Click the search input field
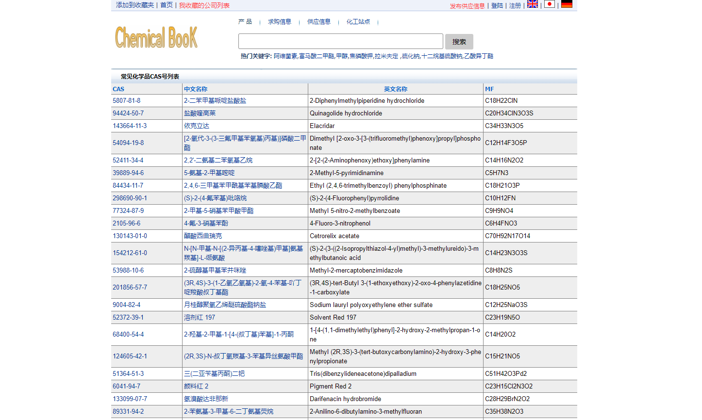 [341, 41]
